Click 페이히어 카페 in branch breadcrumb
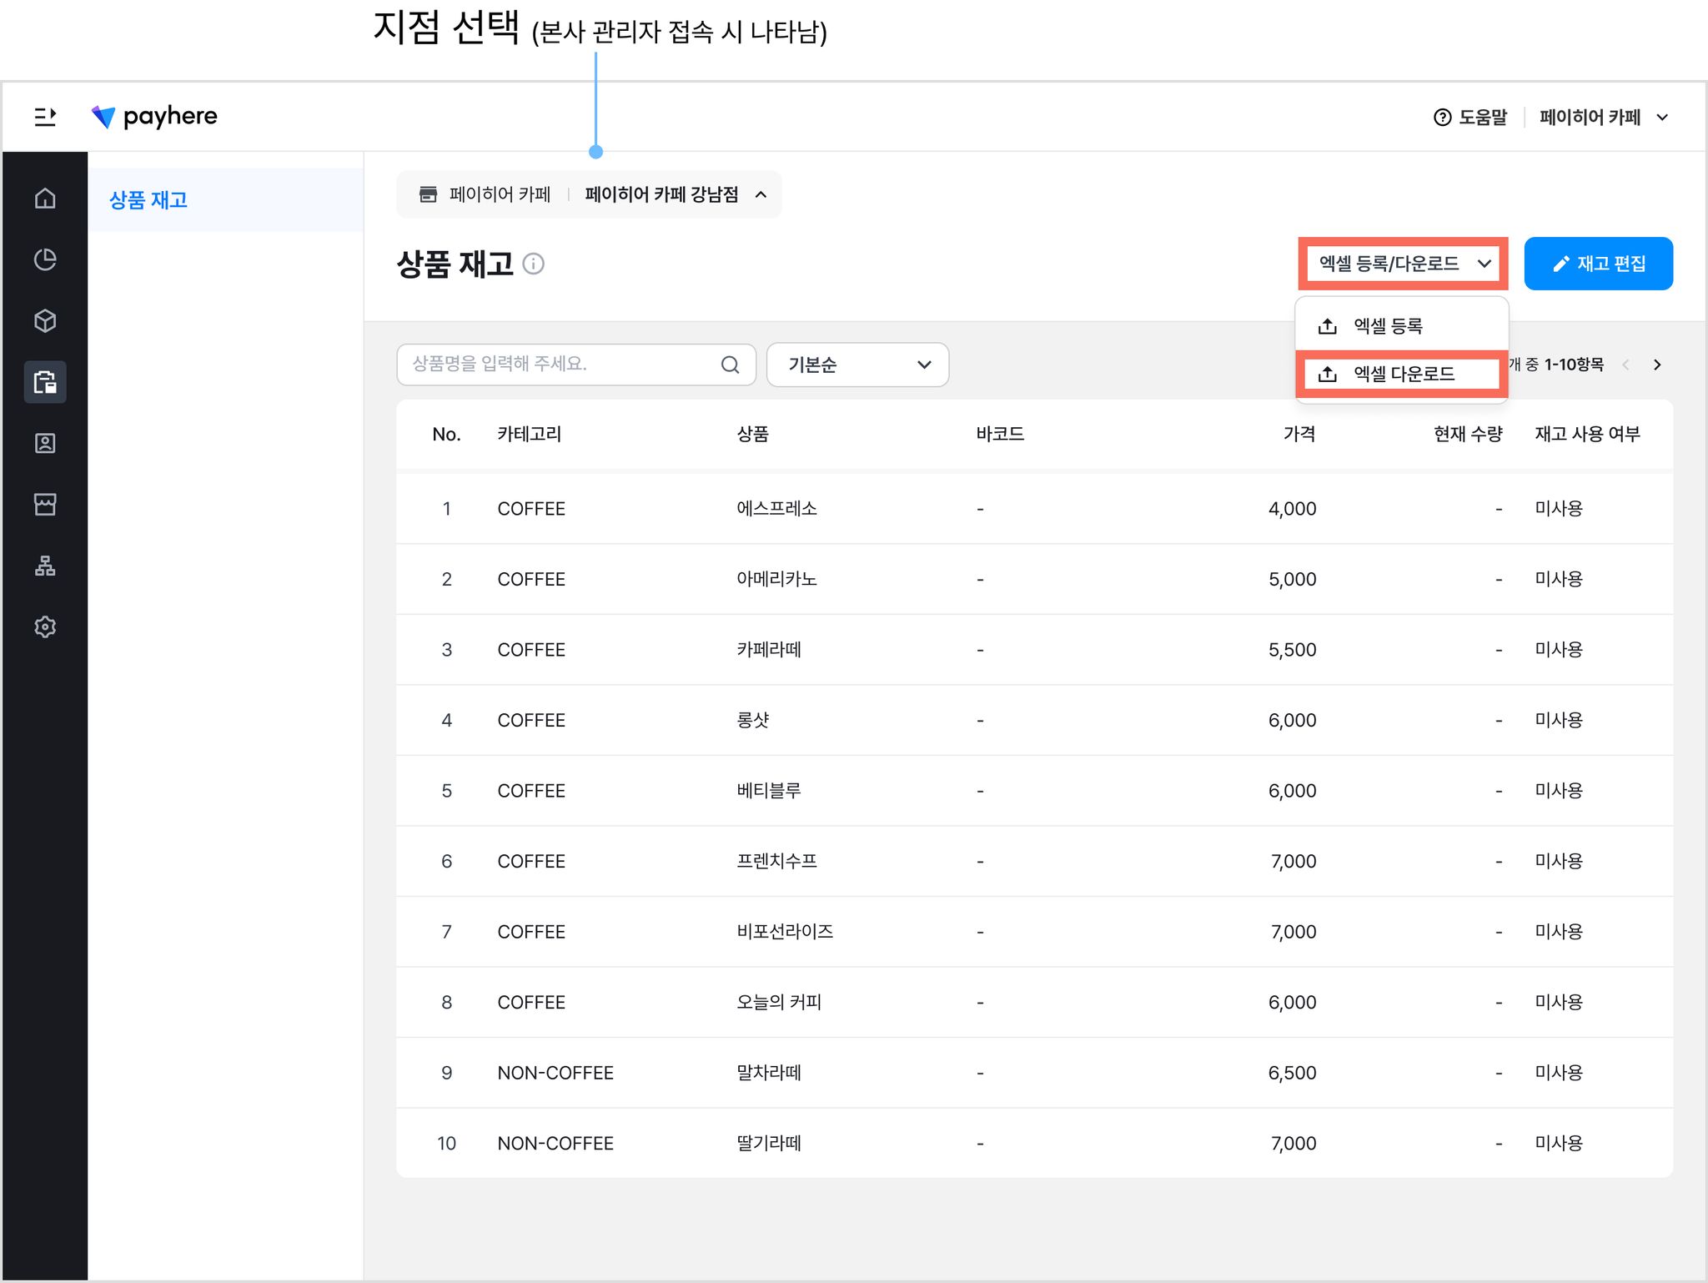The width and height of the screenshot is (1708, 1283). [500, 194]
